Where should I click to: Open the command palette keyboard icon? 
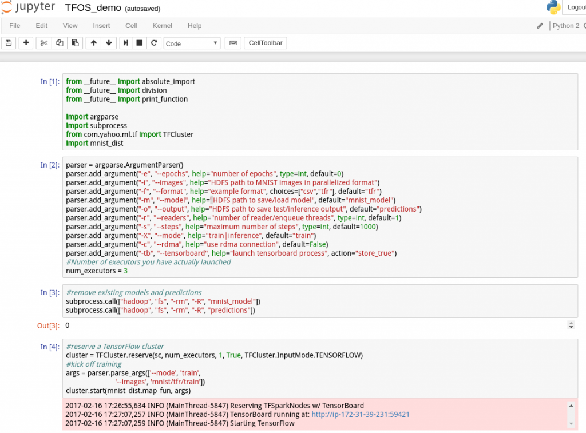(233, 43)
